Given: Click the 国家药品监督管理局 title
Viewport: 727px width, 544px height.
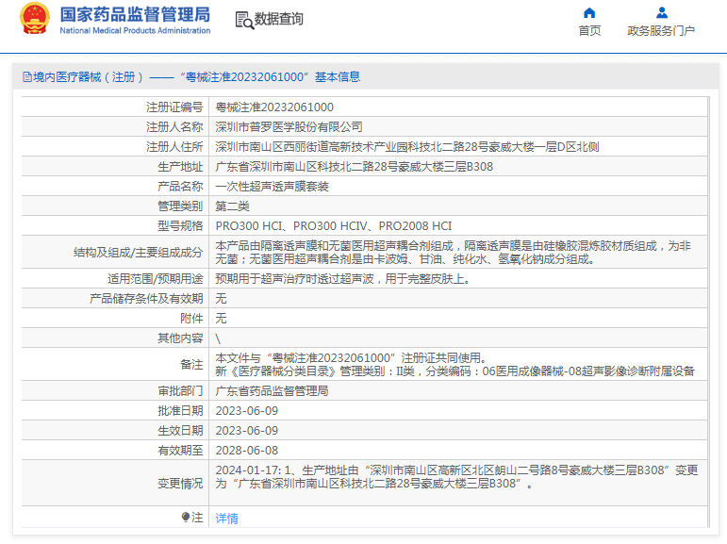Looking at the screenshot, I should coord(135,14).
